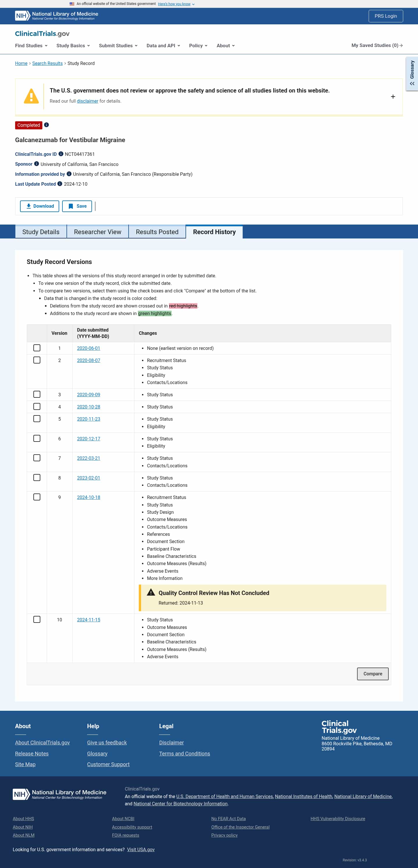Expand the disclaimer banner with plus icon

click(393, 97)
